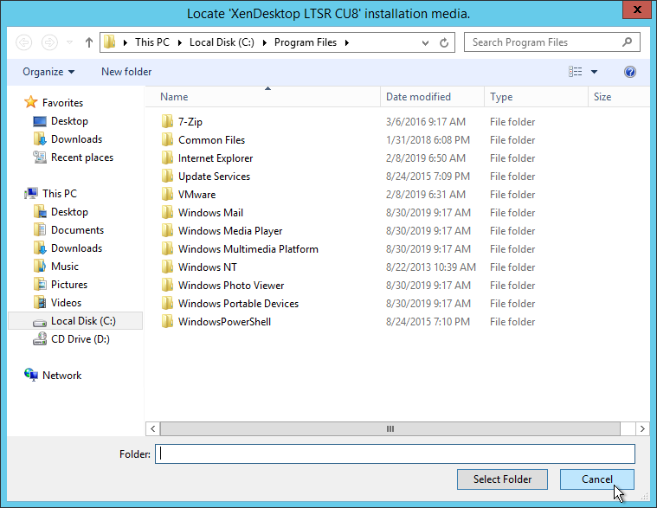Click the Cancel button
This screenshot has width=657, height=508.
(596, 479)
